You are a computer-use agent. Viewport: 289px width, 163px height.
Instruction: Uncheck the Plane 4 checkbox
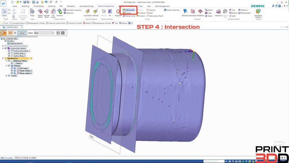click(x=12, y=63)
